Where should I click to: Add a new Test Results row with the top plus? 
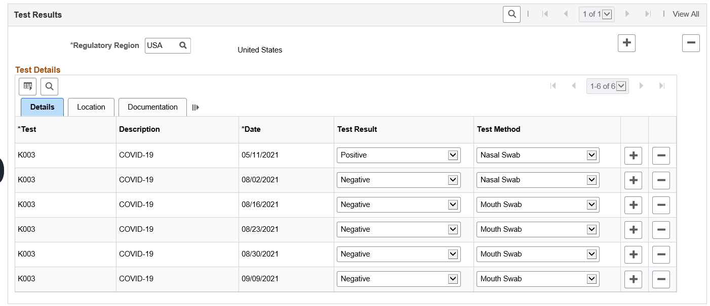[626, 43]
